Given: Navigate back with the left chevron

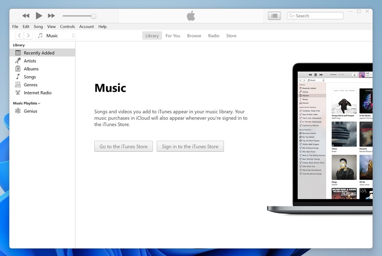Looking at the screenshot, I should [x=20, y=36].
